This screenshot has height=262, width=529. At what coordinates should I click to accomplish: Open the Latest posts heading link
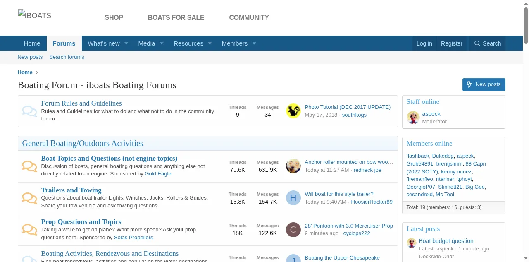coord(423,229)
